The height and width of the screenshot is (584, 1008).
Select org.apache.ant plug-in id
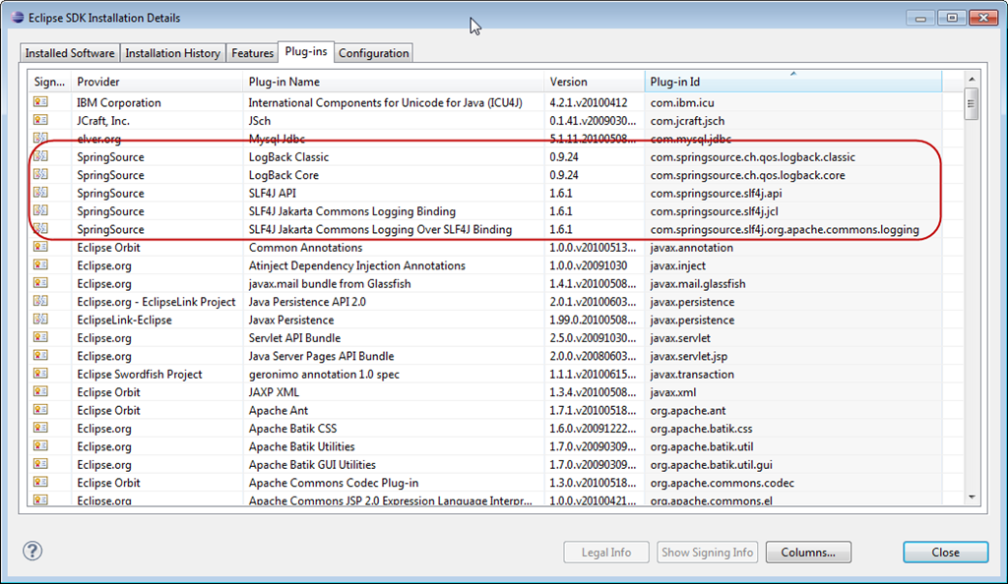coord(688,410)
